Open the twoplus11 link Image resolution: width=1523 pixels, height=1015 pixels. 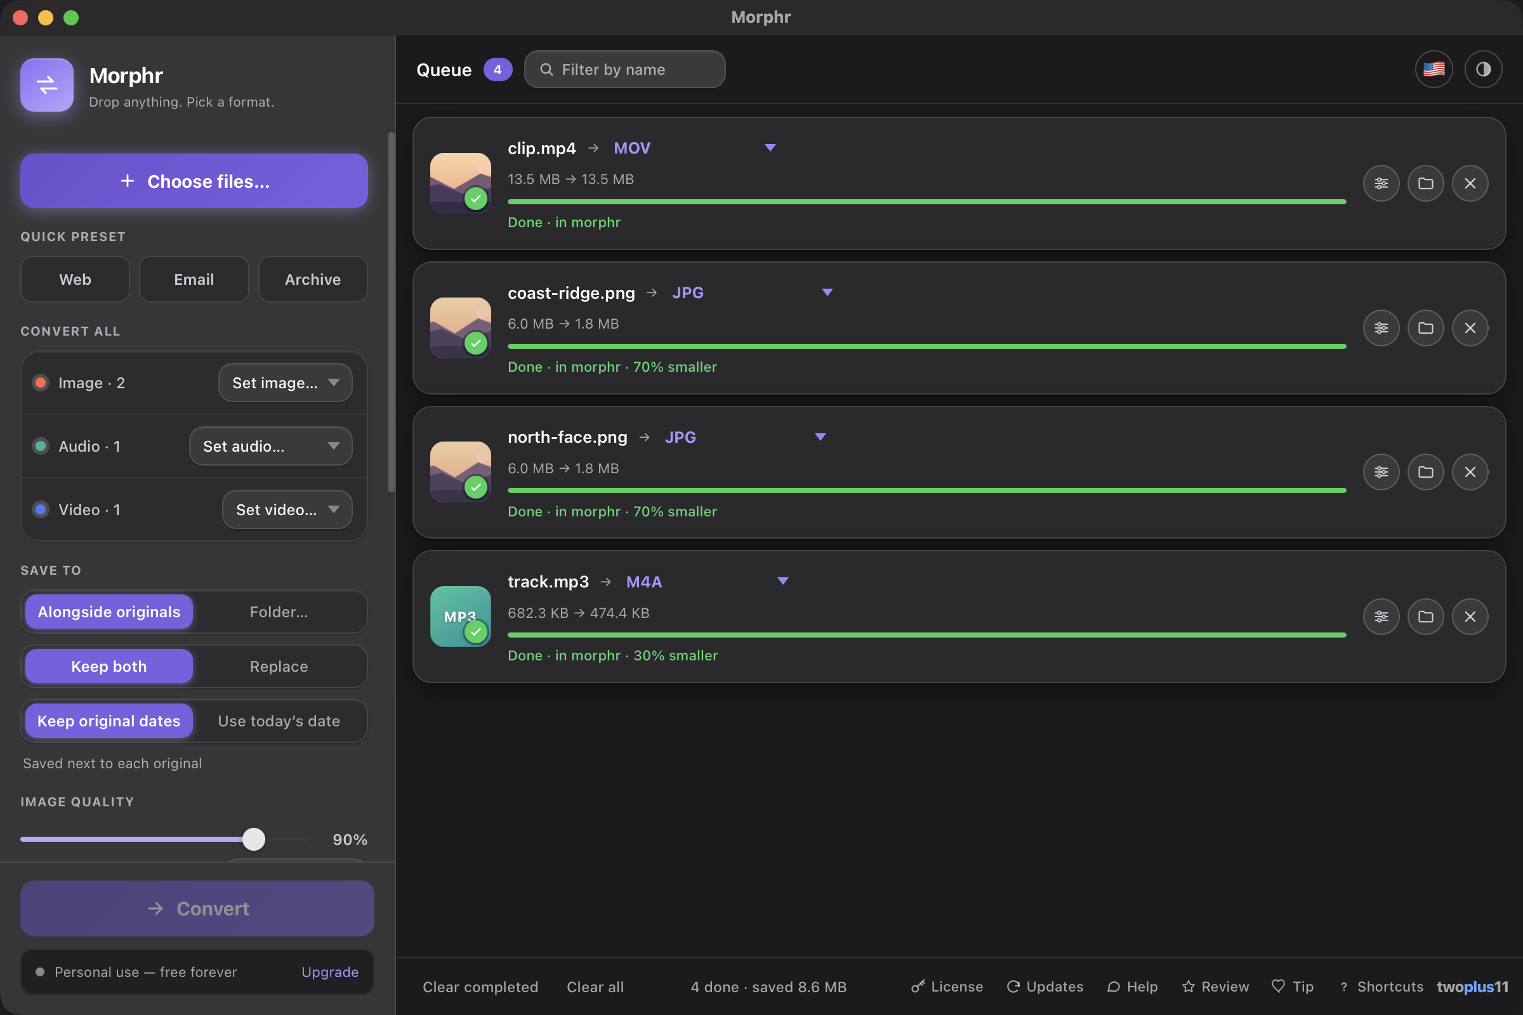pos(1472,986)
